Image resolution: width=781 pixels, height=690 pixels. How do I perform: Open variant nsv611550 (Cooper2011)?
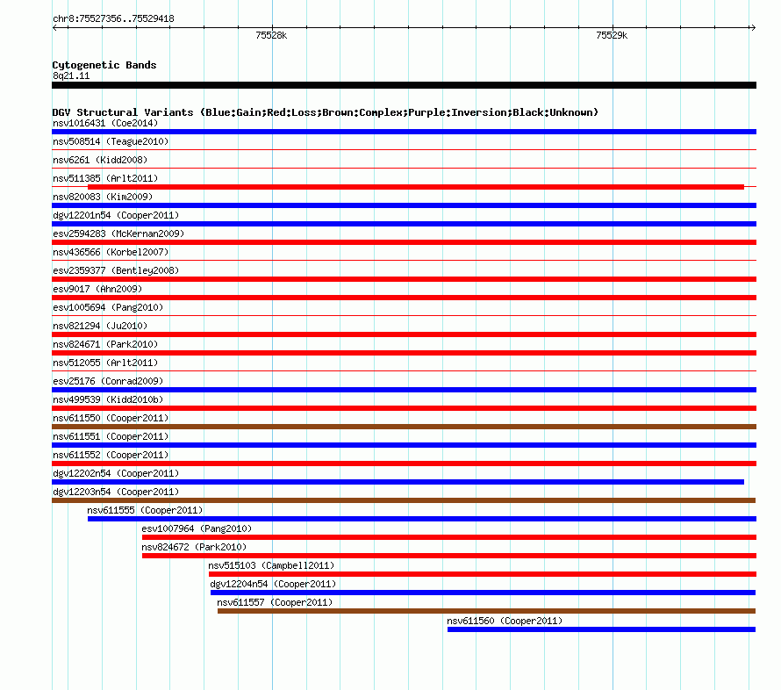click(111, 418)
